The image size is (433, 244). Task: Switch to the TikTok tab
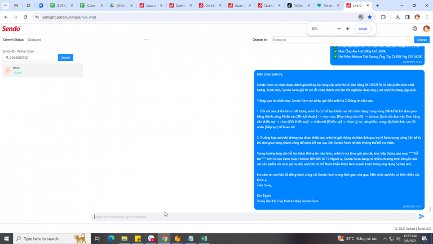tap(298, 6)
